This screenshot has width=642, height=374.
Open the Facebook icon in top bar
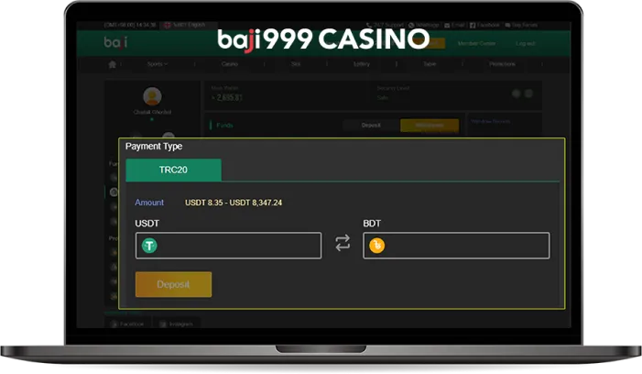[x=473, y=26]
